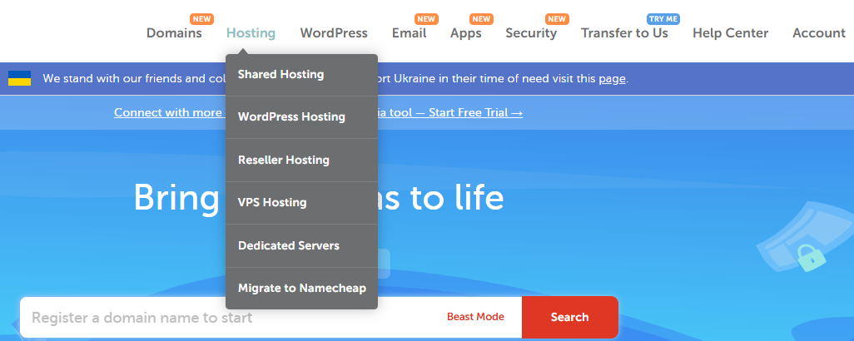Open the Account navigation item
The height and width of the screenshot is (341, 854).
[x=818, y=33]
